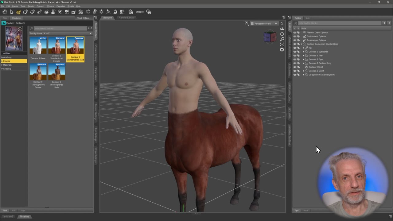
Task: Click the previous arrow in Scene filter bar
Action: pos(384,23)
